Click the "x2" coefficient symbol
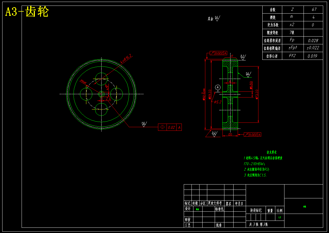The height and width of the screenshot is (233, 329). pyautogui.click(x=292, y=25)
